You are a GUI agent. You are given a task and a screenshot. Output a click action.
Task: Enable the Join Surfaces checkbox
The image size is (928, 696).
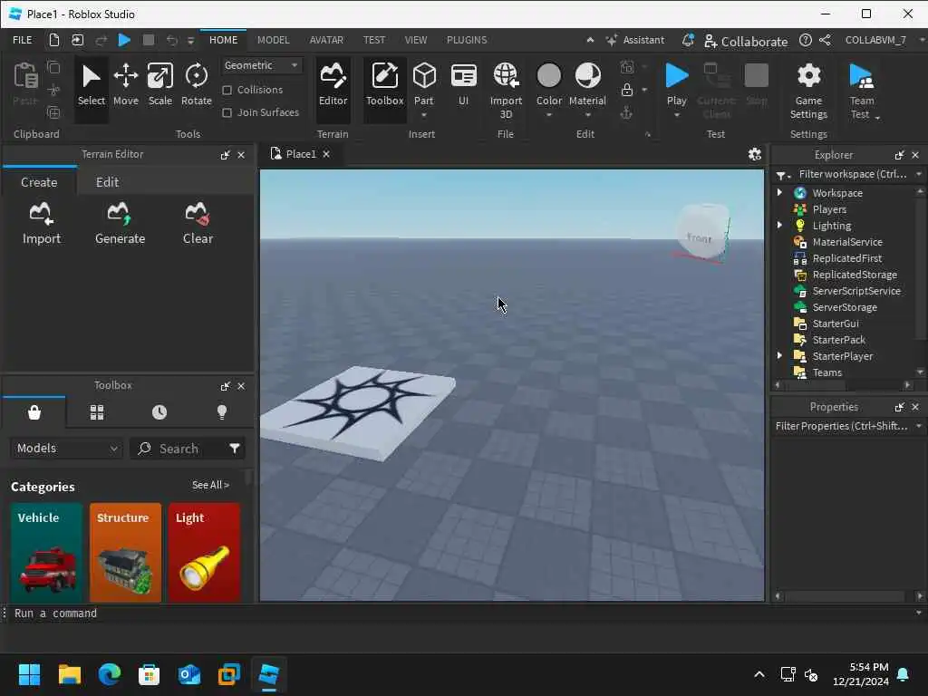click(x=227, y=112)
